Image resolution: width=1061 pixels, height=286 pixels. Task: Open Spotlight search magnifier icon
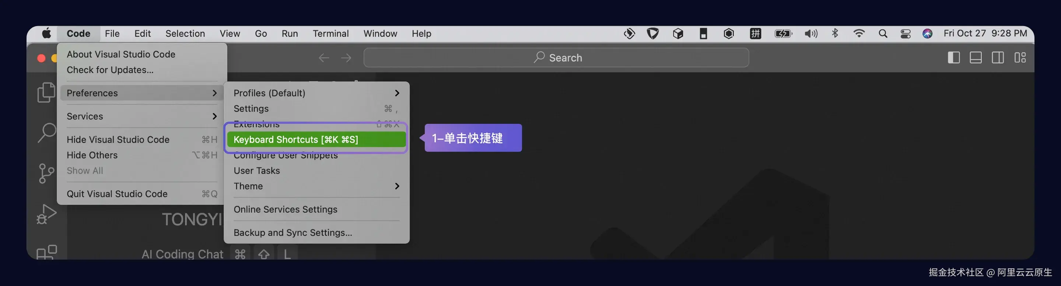pos(883,34)
